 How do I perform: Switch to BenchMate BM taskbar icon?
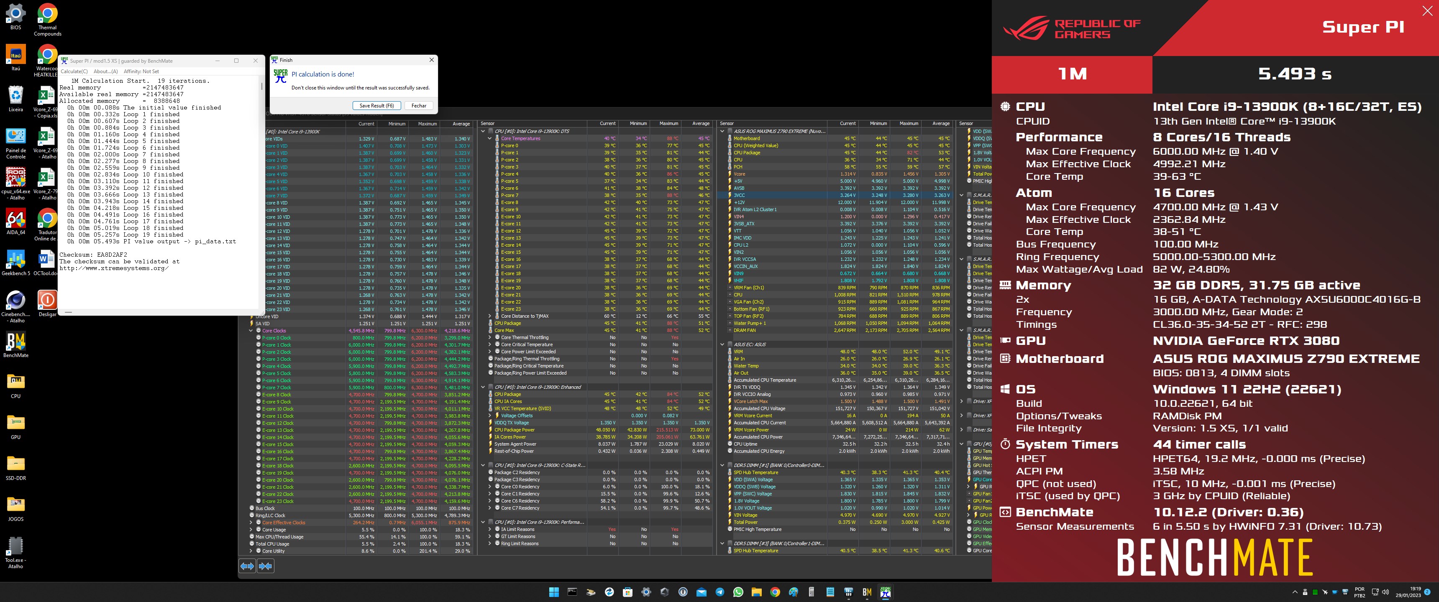click(x=867, y=592)
